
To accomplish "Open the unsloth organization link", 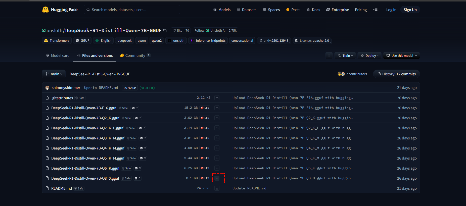I will [x=54, y=30].
